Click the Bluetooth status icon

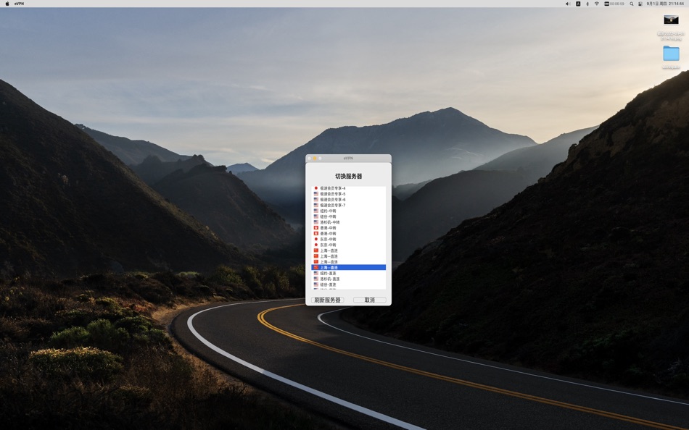[587, 4]
